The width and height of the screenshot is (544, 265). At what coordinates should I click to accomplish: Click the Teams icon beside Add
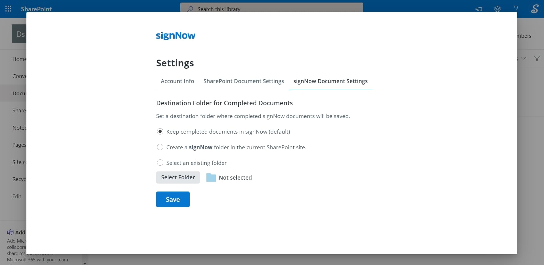[x=10, y=232]
